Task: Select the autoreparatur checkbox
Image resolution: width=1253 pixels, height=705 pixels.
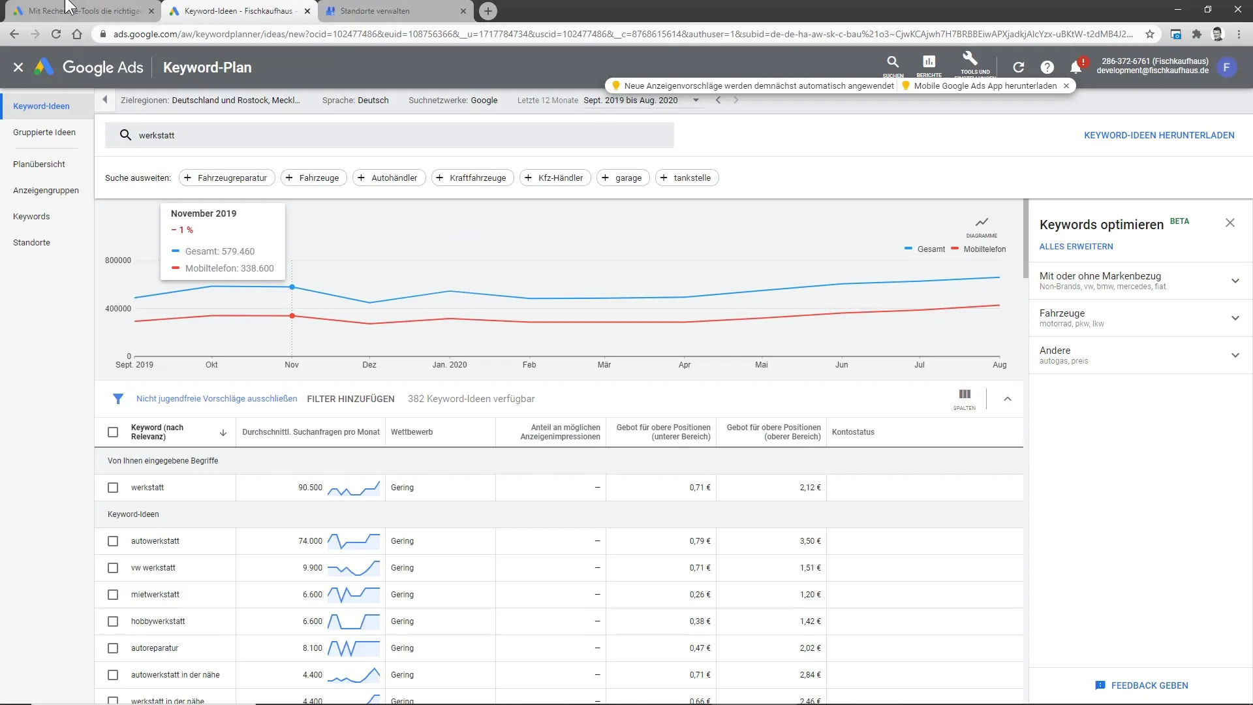Action: [113, 648]
